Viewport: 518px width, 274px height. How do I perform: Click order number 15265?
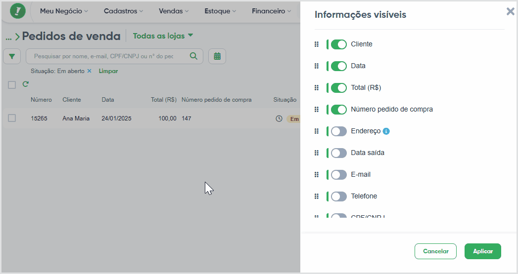pos(39,118)
